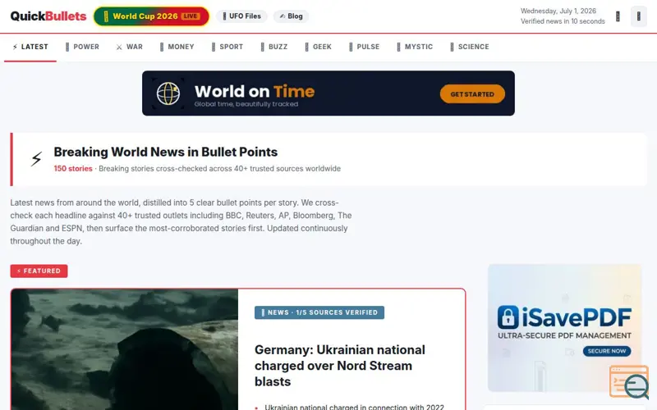Screen dimensions: 657x410
Task: Open the Nord Stream featured story image
Action: [125, 350]
